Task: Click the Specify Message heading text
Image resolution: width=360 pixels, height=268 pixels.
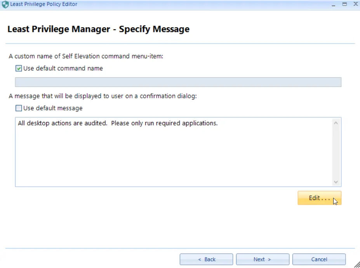Action: [98, 29]
